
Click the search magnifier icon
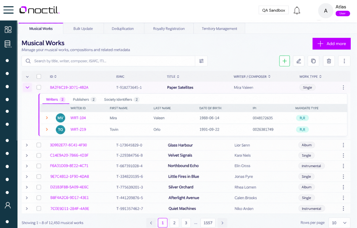pyautogui.click(x=28, y=61)
